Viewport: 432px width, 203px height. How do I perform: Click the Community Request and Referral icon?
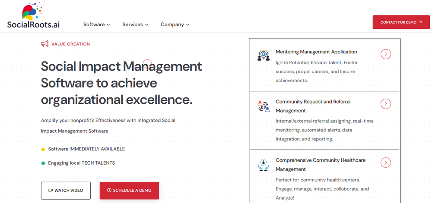tap(263, 106)
